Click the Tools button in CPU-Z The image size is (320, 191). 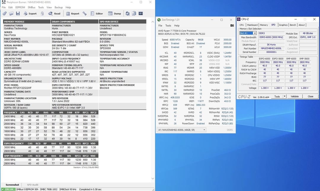[x=277, y=96]
